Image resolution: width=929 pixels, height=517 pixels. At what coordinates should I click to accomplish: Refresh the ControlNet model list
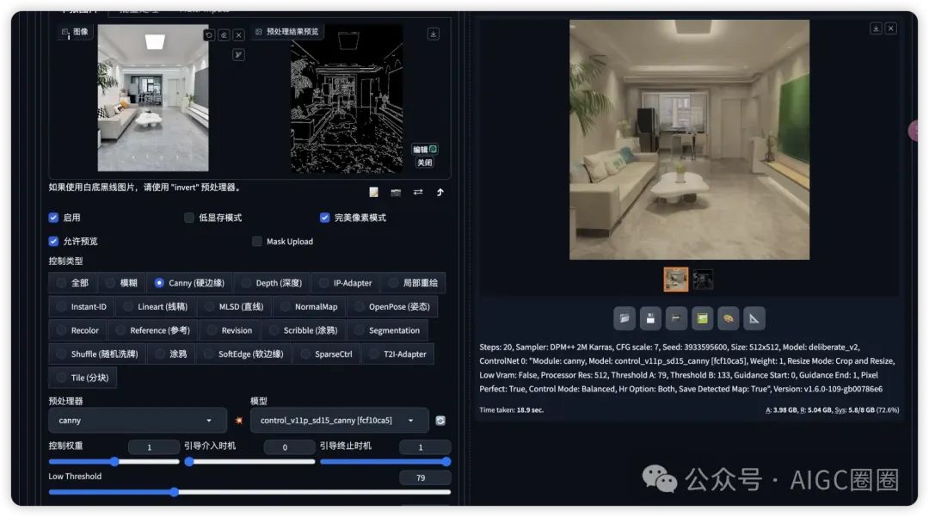[440, 420]
